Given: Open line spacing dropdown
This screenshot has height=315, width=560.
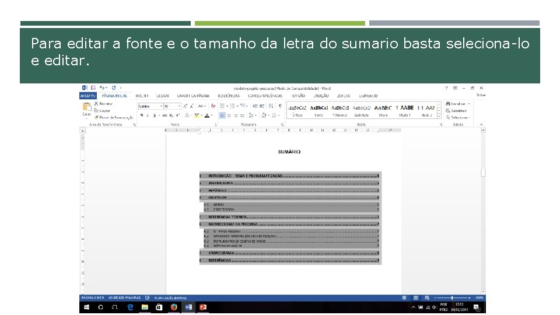Looking at the screenshot, I should (252, 116).
